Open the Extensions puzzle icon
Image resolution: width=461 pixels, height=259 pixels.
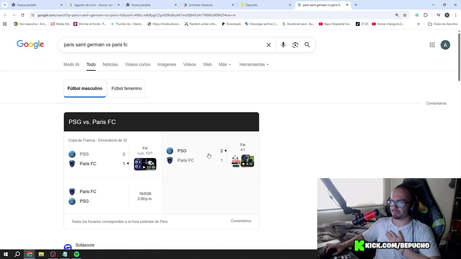pos(426,15)
